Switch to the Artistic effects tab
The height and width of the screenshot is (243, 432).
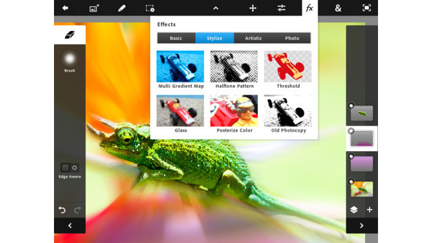click(x=253, y=38)
